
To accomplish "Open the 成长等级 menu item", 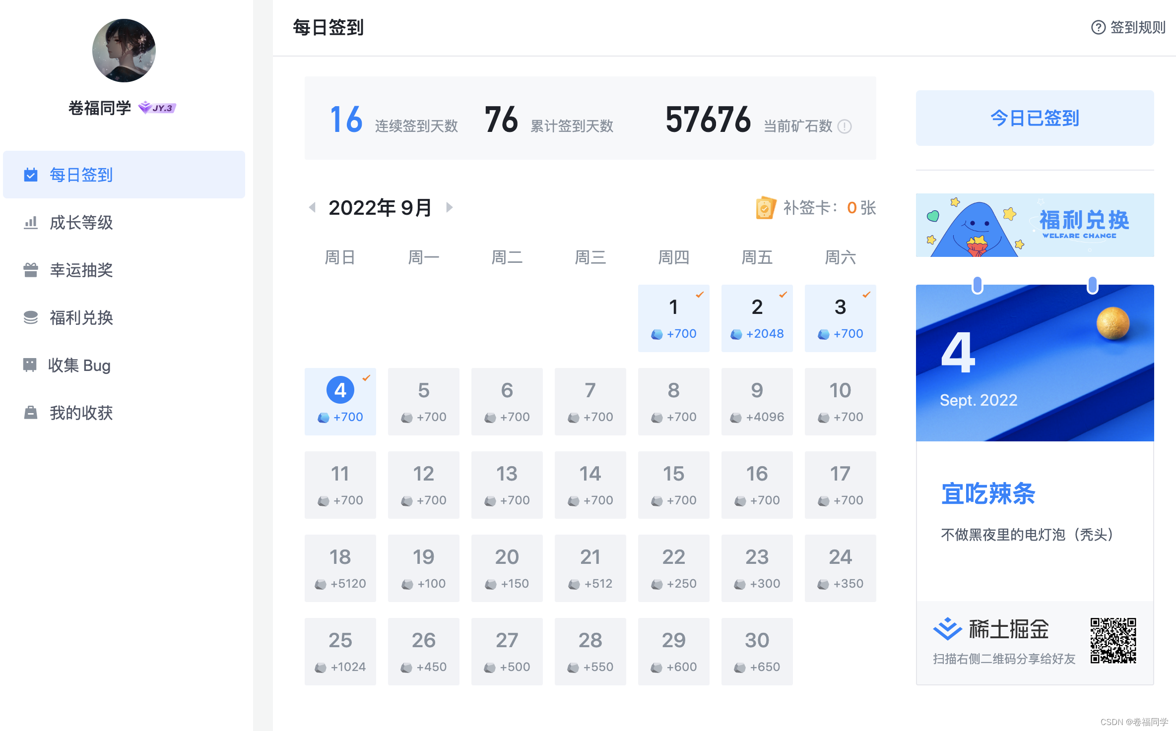I will 81,223.
